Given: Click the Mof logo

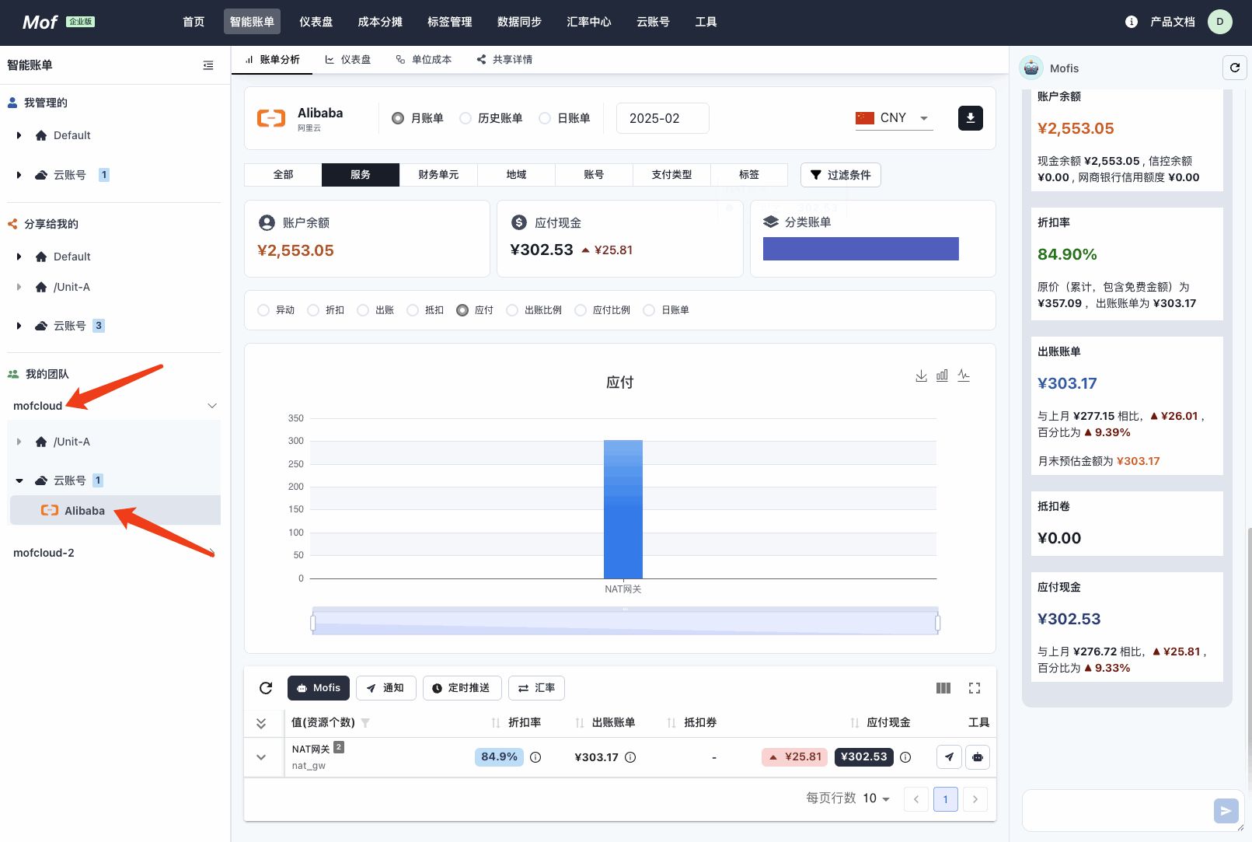Looking at the screenshot, I should (x=40, y=23).
